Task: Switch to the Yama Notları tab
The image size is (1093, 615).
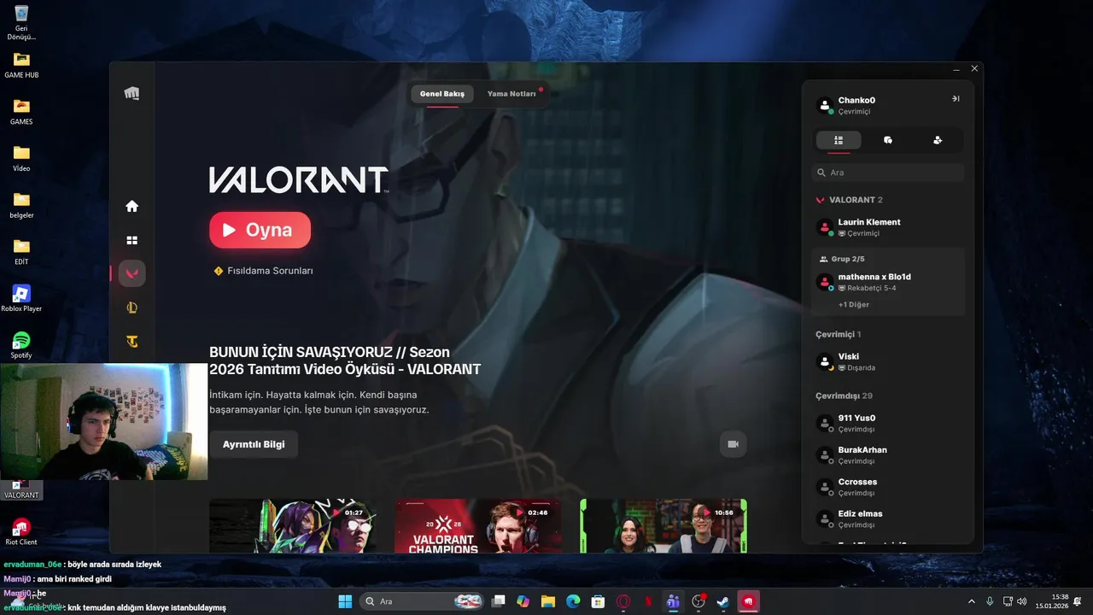Action: 511,94
